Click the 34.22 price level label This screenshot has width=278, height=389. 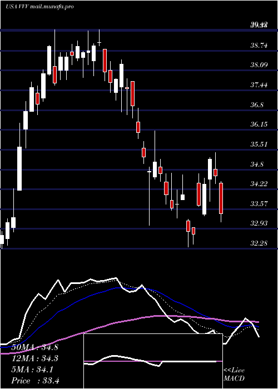[x=259, y=184]
